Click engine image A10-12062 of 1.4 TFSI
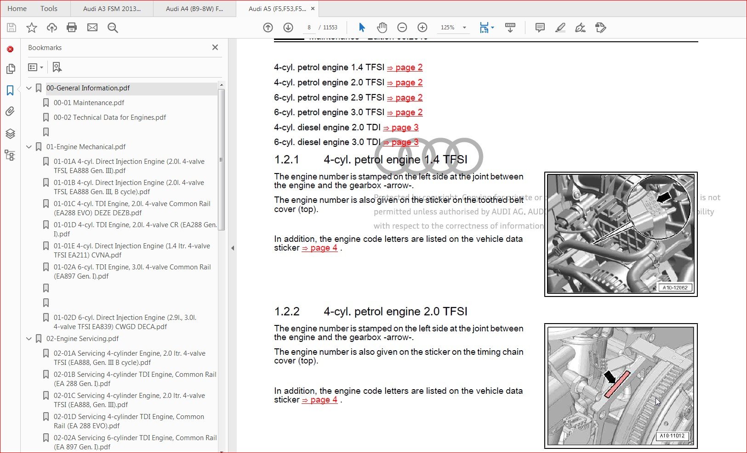Screen dimensions: 747x453 pyautogui.click(x=621, y=234)
